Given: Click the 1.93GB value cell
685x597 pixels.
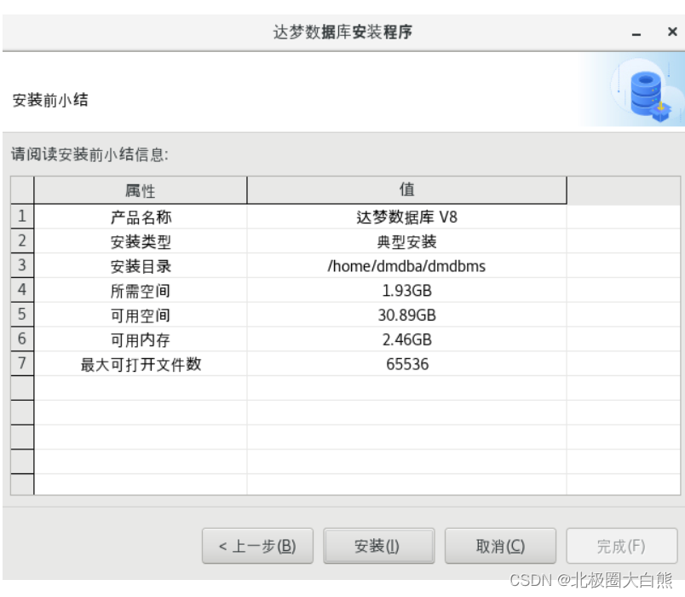Looking at the screenshot, I should click(x=406, y=290).
